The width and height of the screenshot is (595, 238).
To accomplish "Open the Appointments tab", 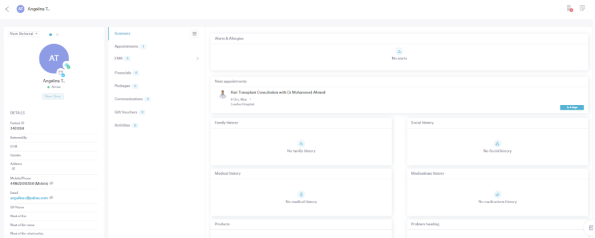I will (x=126, y=46).
